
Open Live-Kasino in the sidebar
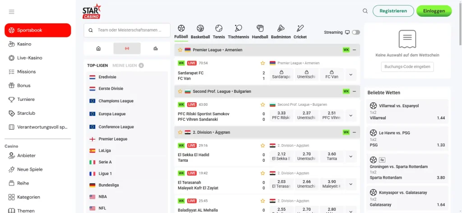pos(38,58)
